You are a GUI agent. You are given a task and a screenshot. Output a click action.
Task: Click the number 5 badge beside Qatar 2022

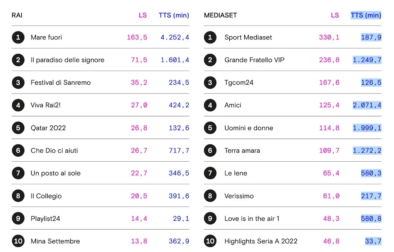click(18, 128)
